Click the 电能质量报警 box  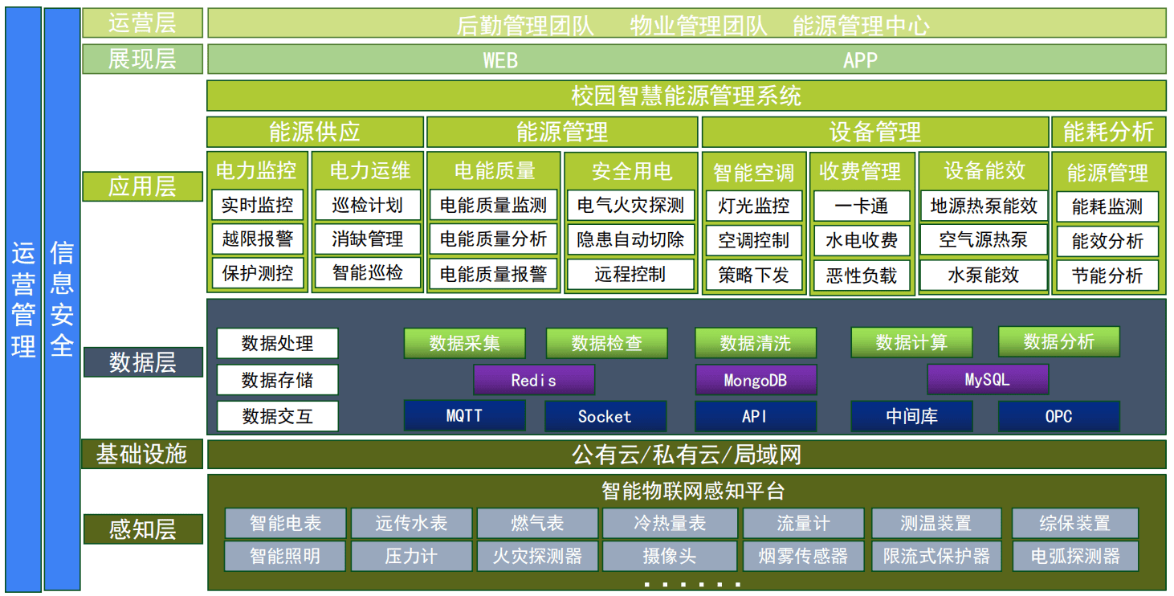coord(493,274)
